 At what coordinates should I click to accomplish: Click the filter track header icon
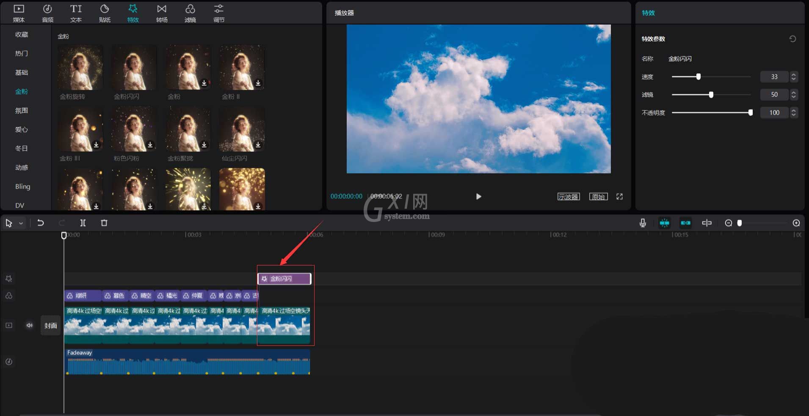(9, 296)
